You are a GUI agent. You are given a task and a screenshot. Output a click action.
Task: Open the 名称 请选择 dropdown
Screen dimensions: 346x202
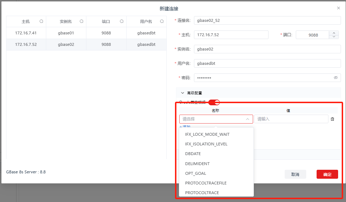216,119
